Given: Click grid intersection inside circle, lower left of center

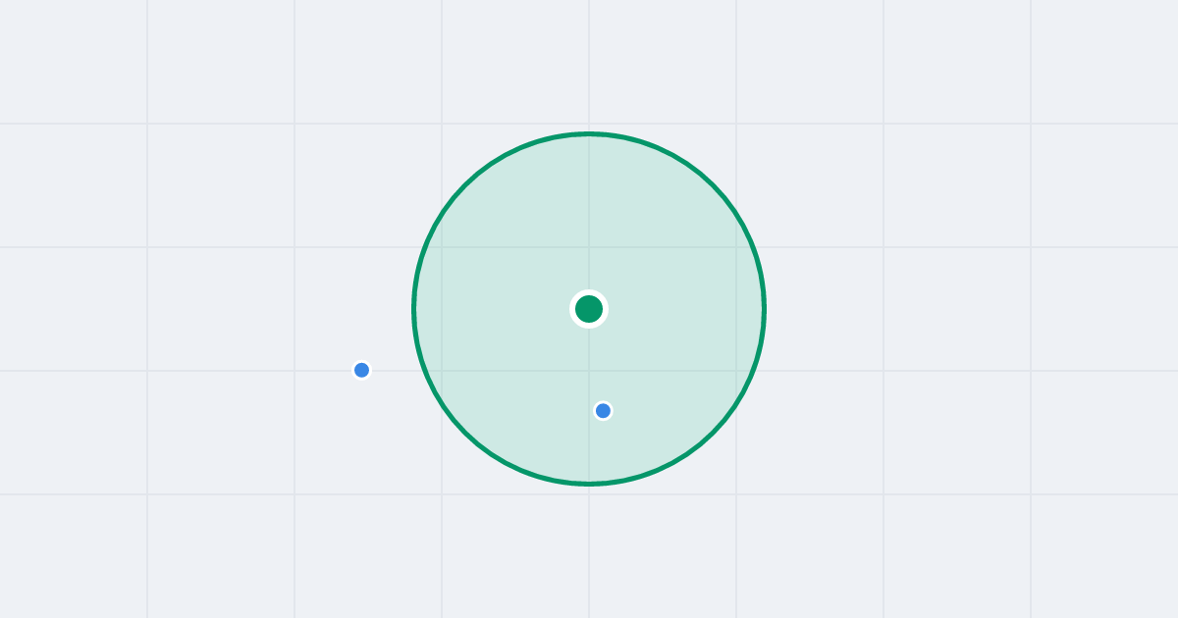Looking at the screenshot, I should click(442, 371).
